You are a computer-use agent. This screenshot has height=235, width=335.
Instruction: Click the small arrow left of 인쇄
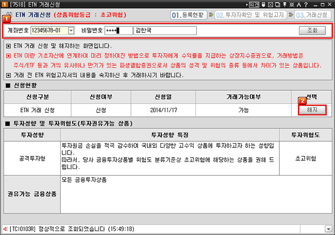pos(247,5)
